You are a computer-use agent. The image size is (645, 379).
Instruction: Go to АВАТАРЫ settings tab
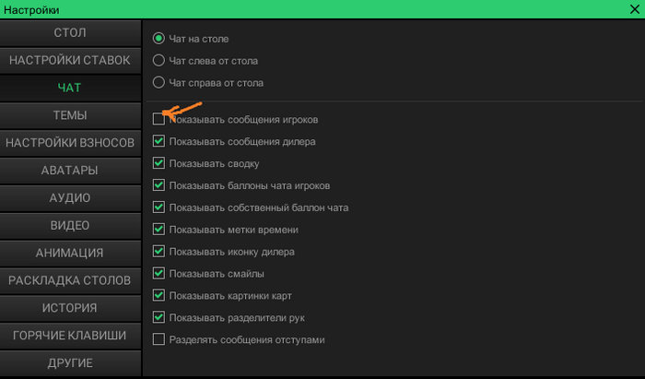[71, 171]
